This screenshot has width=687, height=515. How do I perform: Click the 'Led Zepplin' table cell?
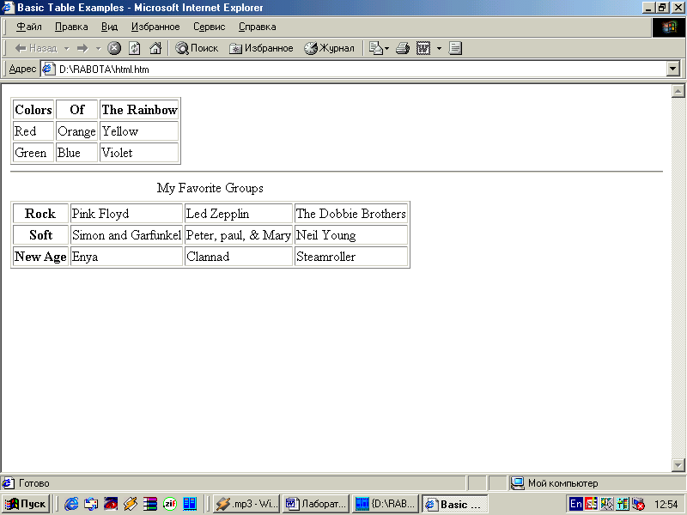[x=239, y=213]
